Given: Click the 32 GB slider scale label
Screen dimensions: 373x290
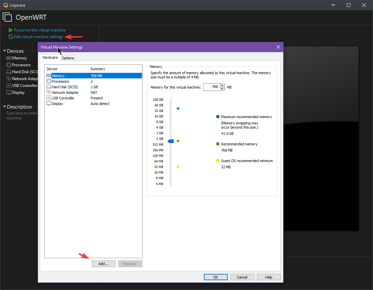Looking at the screenshot, I should (x=159, y=111).
